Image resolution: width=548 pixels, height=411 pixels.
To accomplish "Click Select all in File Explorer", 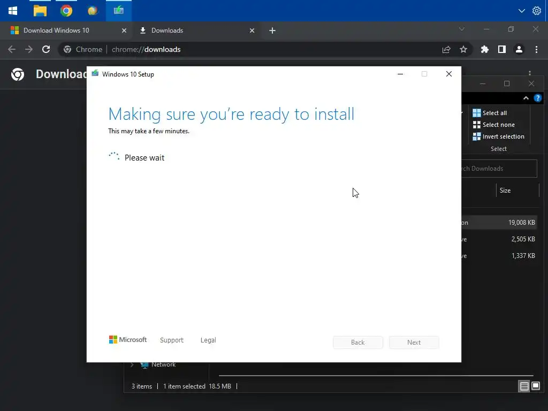I will [490, 113].
